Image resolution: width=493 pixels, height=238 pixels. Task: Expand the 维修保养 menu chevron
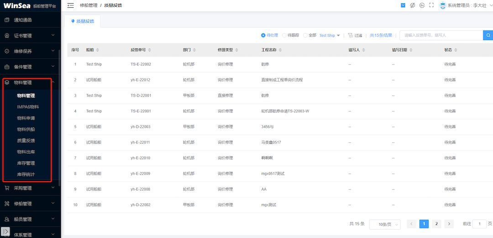pos(53,51)
